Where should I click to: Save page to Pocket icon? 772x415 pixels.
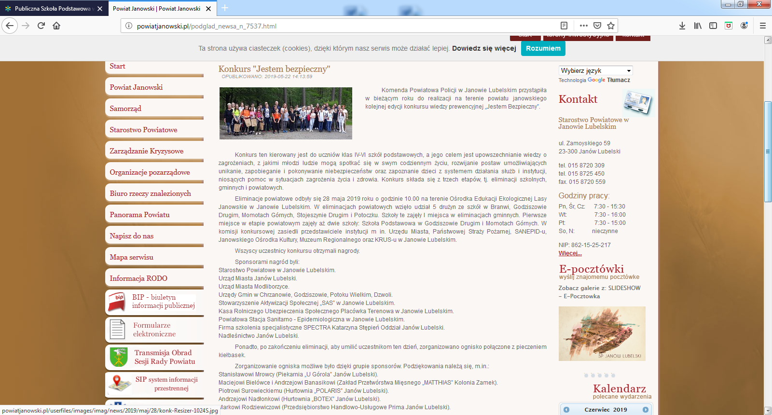click(597, 26)
